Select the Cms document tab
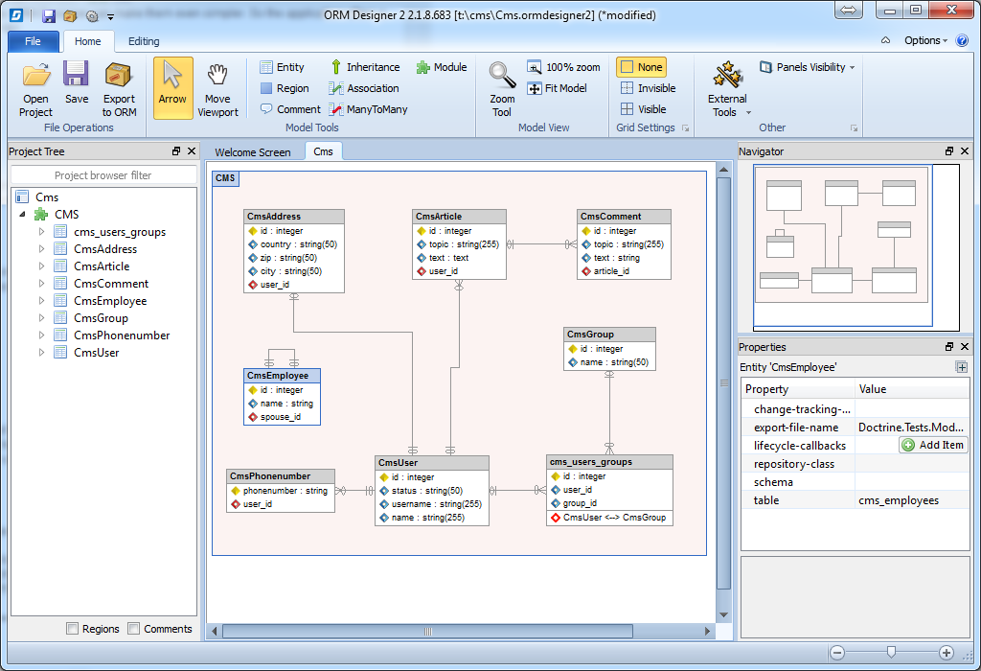 coord(324,151)
